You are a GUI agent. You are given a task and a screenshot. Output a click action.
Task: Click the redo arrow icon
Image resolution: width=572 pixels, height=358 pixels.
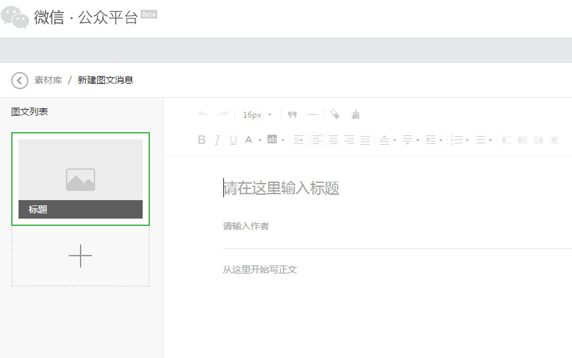[x=223, y=114]
